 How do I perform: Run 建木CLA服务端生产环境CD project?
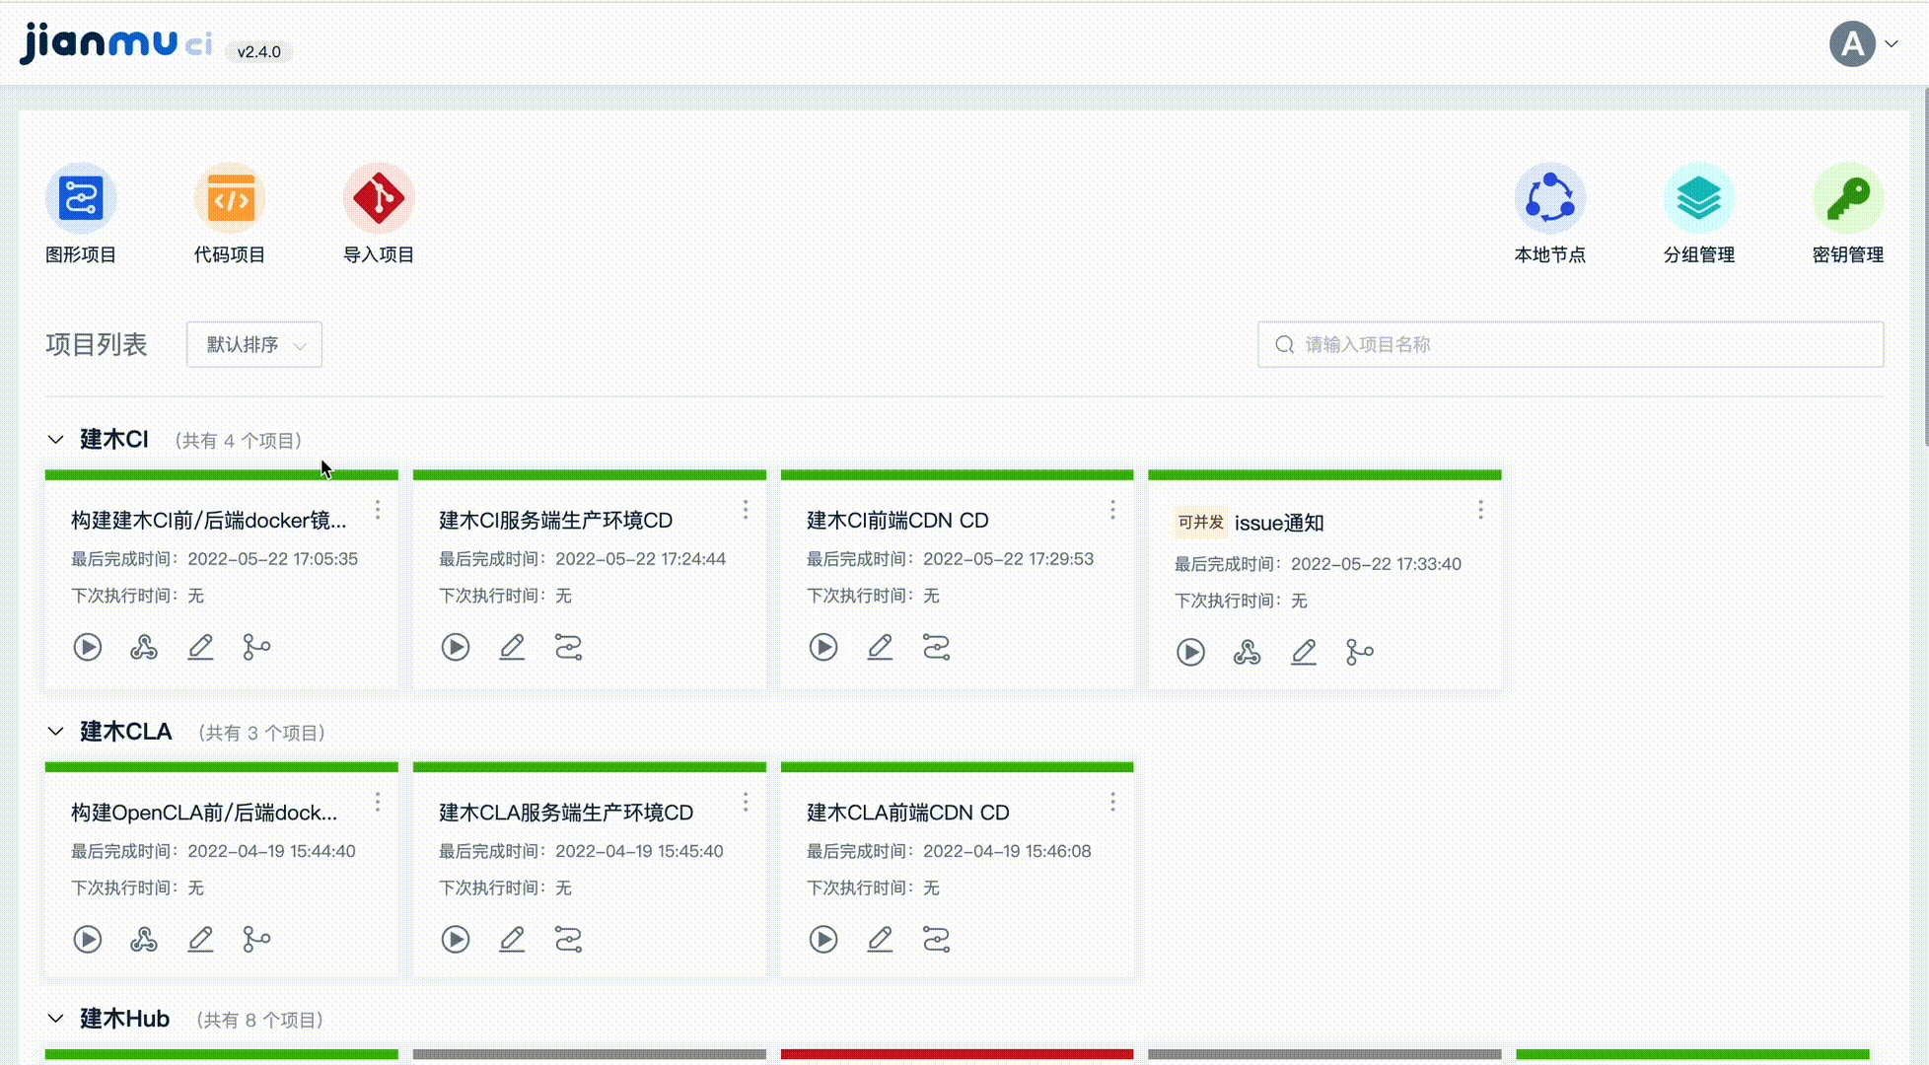point(456,939)
